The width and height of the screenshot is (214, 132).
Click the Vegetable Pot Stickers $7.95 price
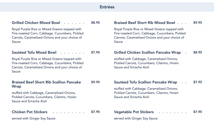point(197,112)
